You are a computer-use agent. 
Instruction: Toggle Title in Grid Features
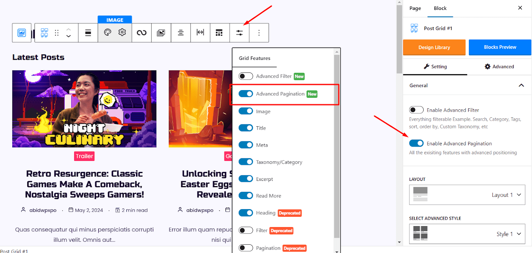(246, 128)
